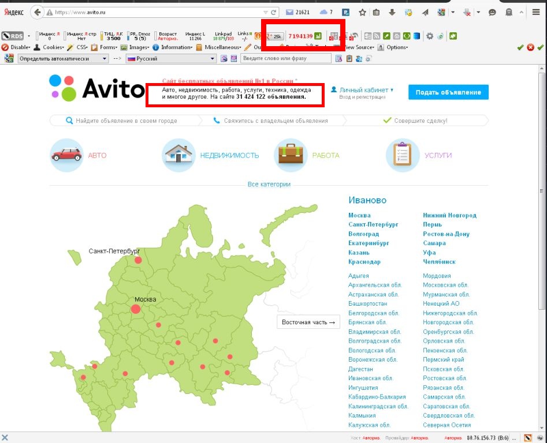Click the Avito logo
The height and width of the screenshot is (443, 547).
[96, 88]
